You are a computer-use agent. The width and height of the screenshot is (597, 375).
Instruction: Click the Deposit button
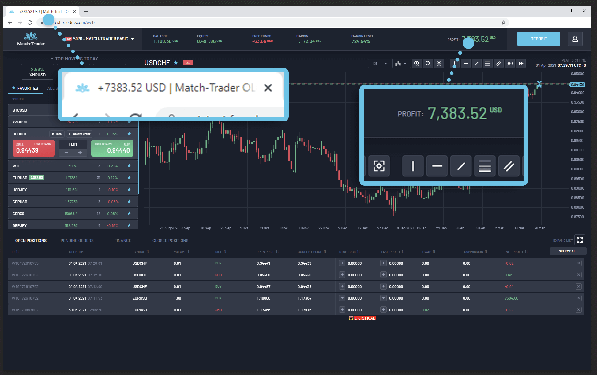539,39
